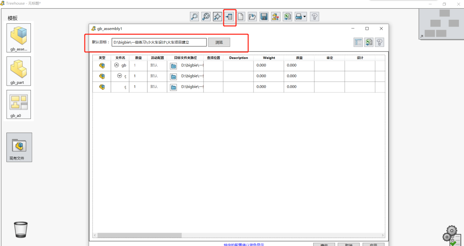Open the main toolbar question-mark help
The image size is (464, 246).
pos(314,17)
